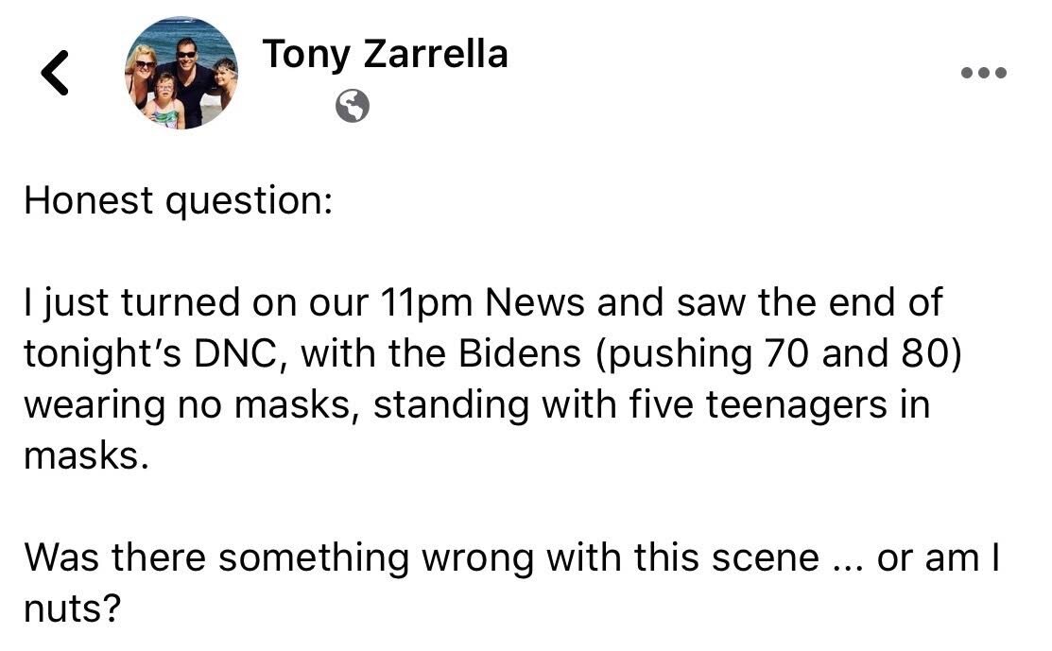This screenshot has width=1052, height=651.
Task: Click the word "Bidens" in the post
Action: tap(519, 353)
